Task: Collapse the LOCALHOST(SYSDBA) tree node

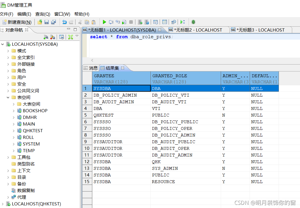Action: point(3,44)
